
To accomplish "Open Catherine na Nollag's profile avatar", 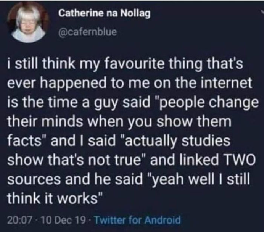I will coord(28,23).
